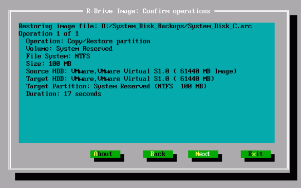Select the 'Restoring image file' line

(x=135, y=26)
